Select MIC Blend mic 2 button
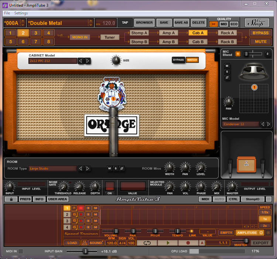This screenshot has height=259, width=277. pos(267,54)
